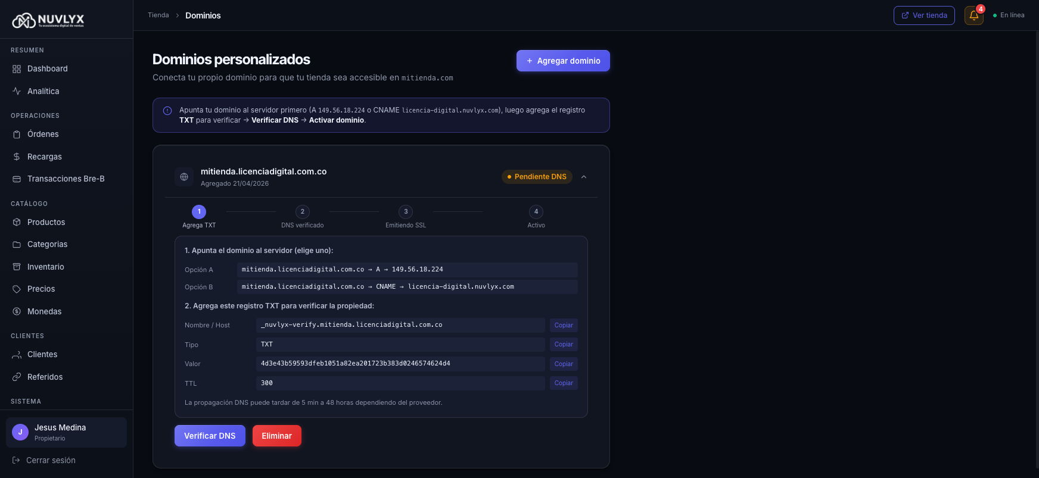Click the red Eliminar button

point(276,436)
